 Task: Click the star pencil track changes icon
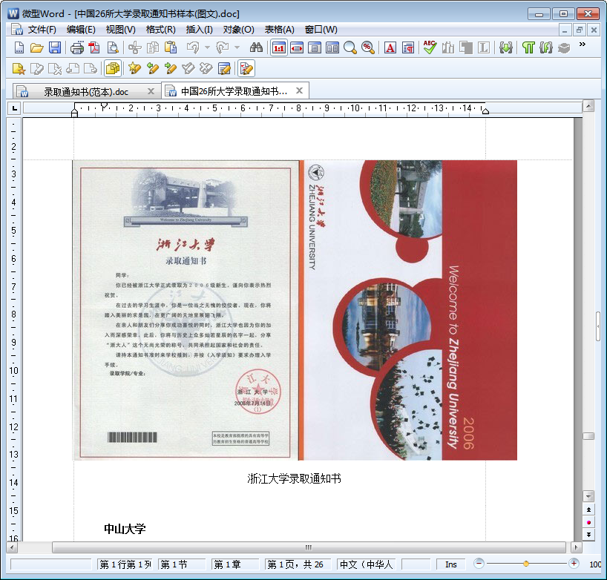(135, 68)
